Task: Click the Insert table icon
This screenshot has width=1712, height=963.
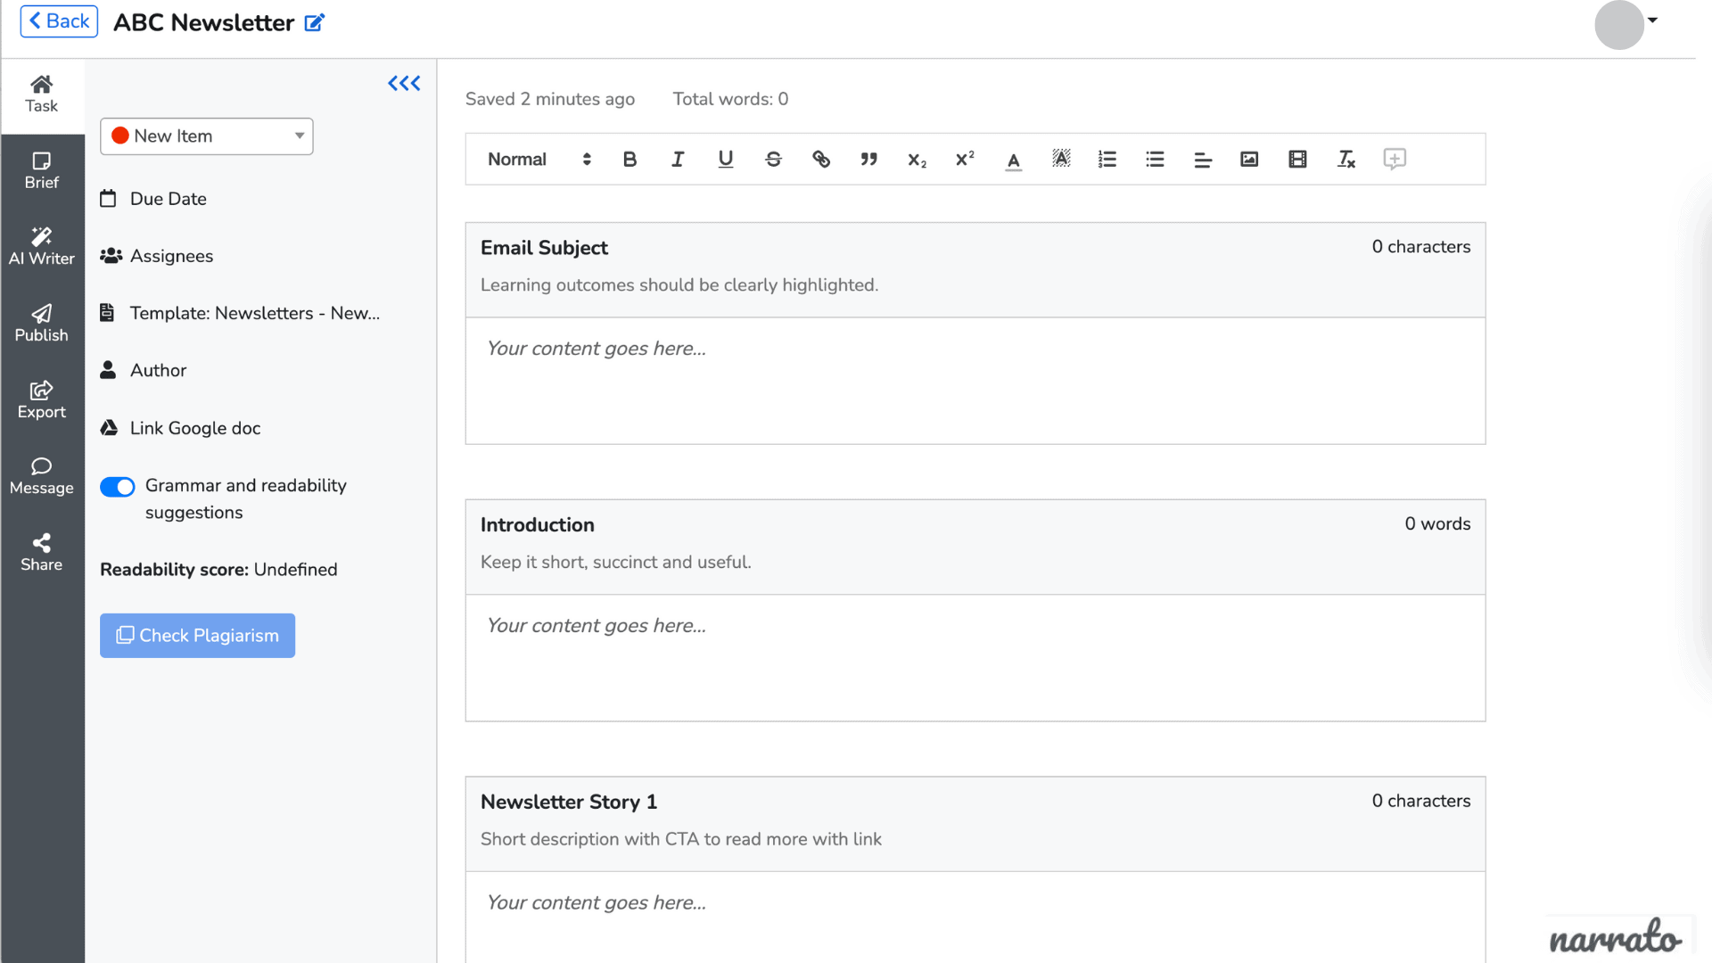Action: tap(1297, 159)
